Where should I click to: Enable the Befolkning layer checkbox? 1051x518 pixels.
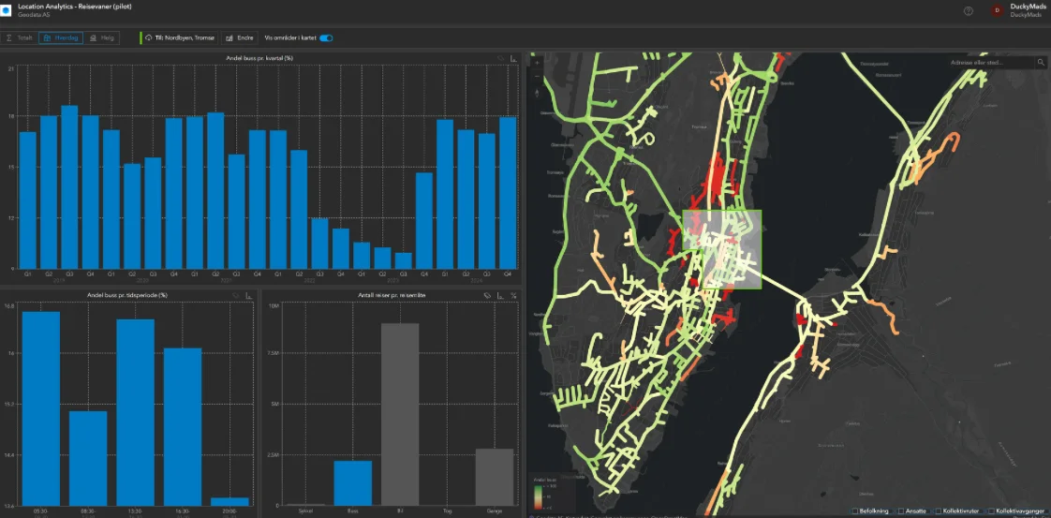[855, 511]
